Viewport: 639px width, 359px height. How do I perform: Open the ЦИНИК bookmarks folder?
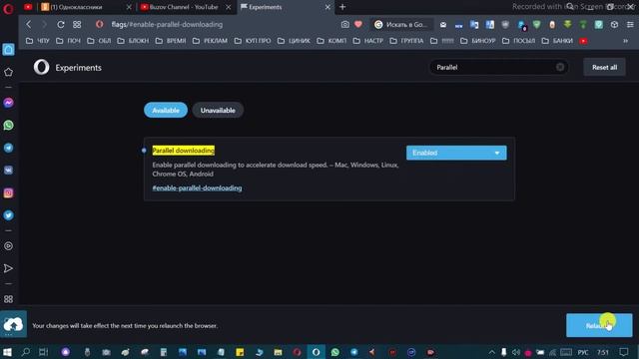point(294,41)
